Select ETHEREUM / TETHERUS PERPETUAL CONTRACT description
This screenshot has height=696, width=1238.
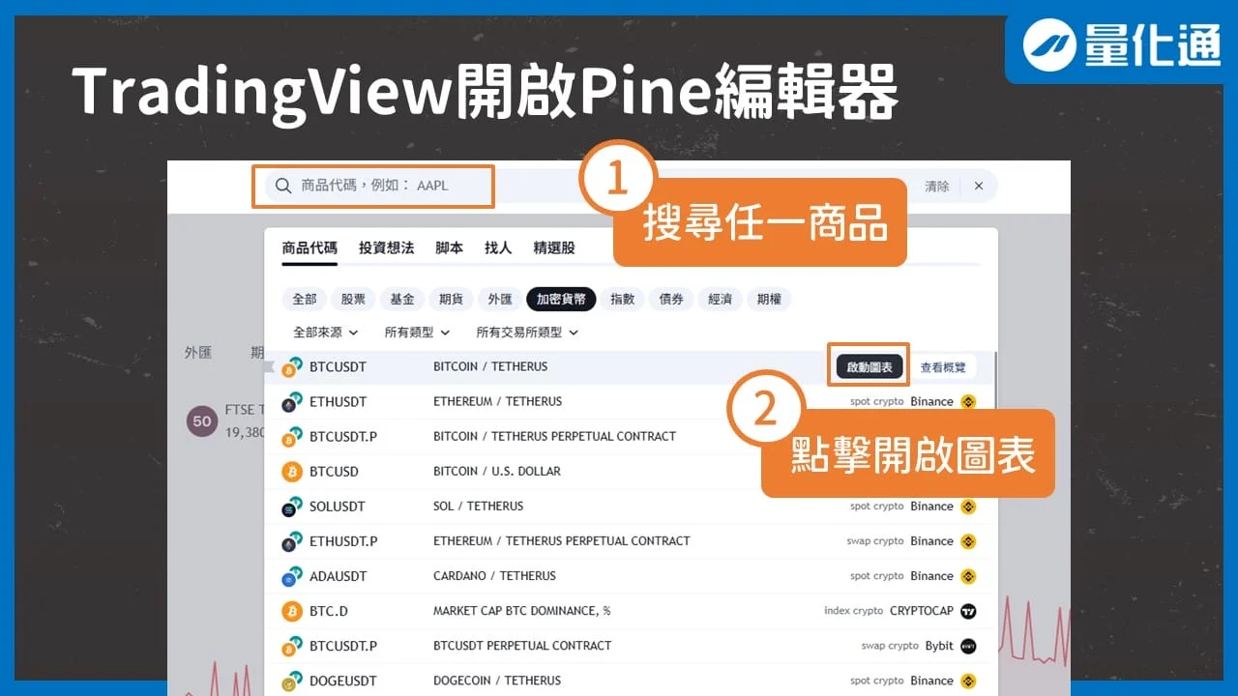(561, 541)
